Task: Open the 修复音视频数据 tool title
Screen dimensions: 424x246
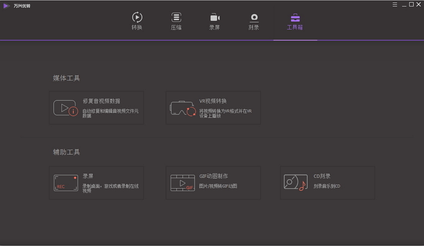Action: 101,101
